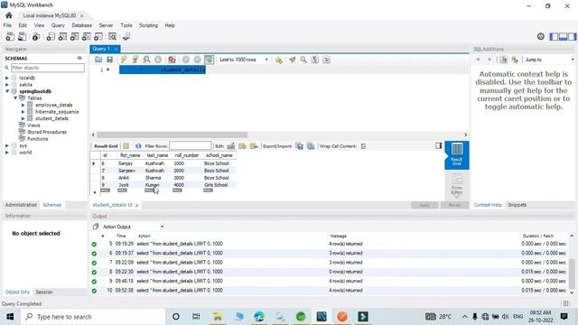Toggle result side panel visibility icon
The image size is (578, 325).
pos(438,145)
